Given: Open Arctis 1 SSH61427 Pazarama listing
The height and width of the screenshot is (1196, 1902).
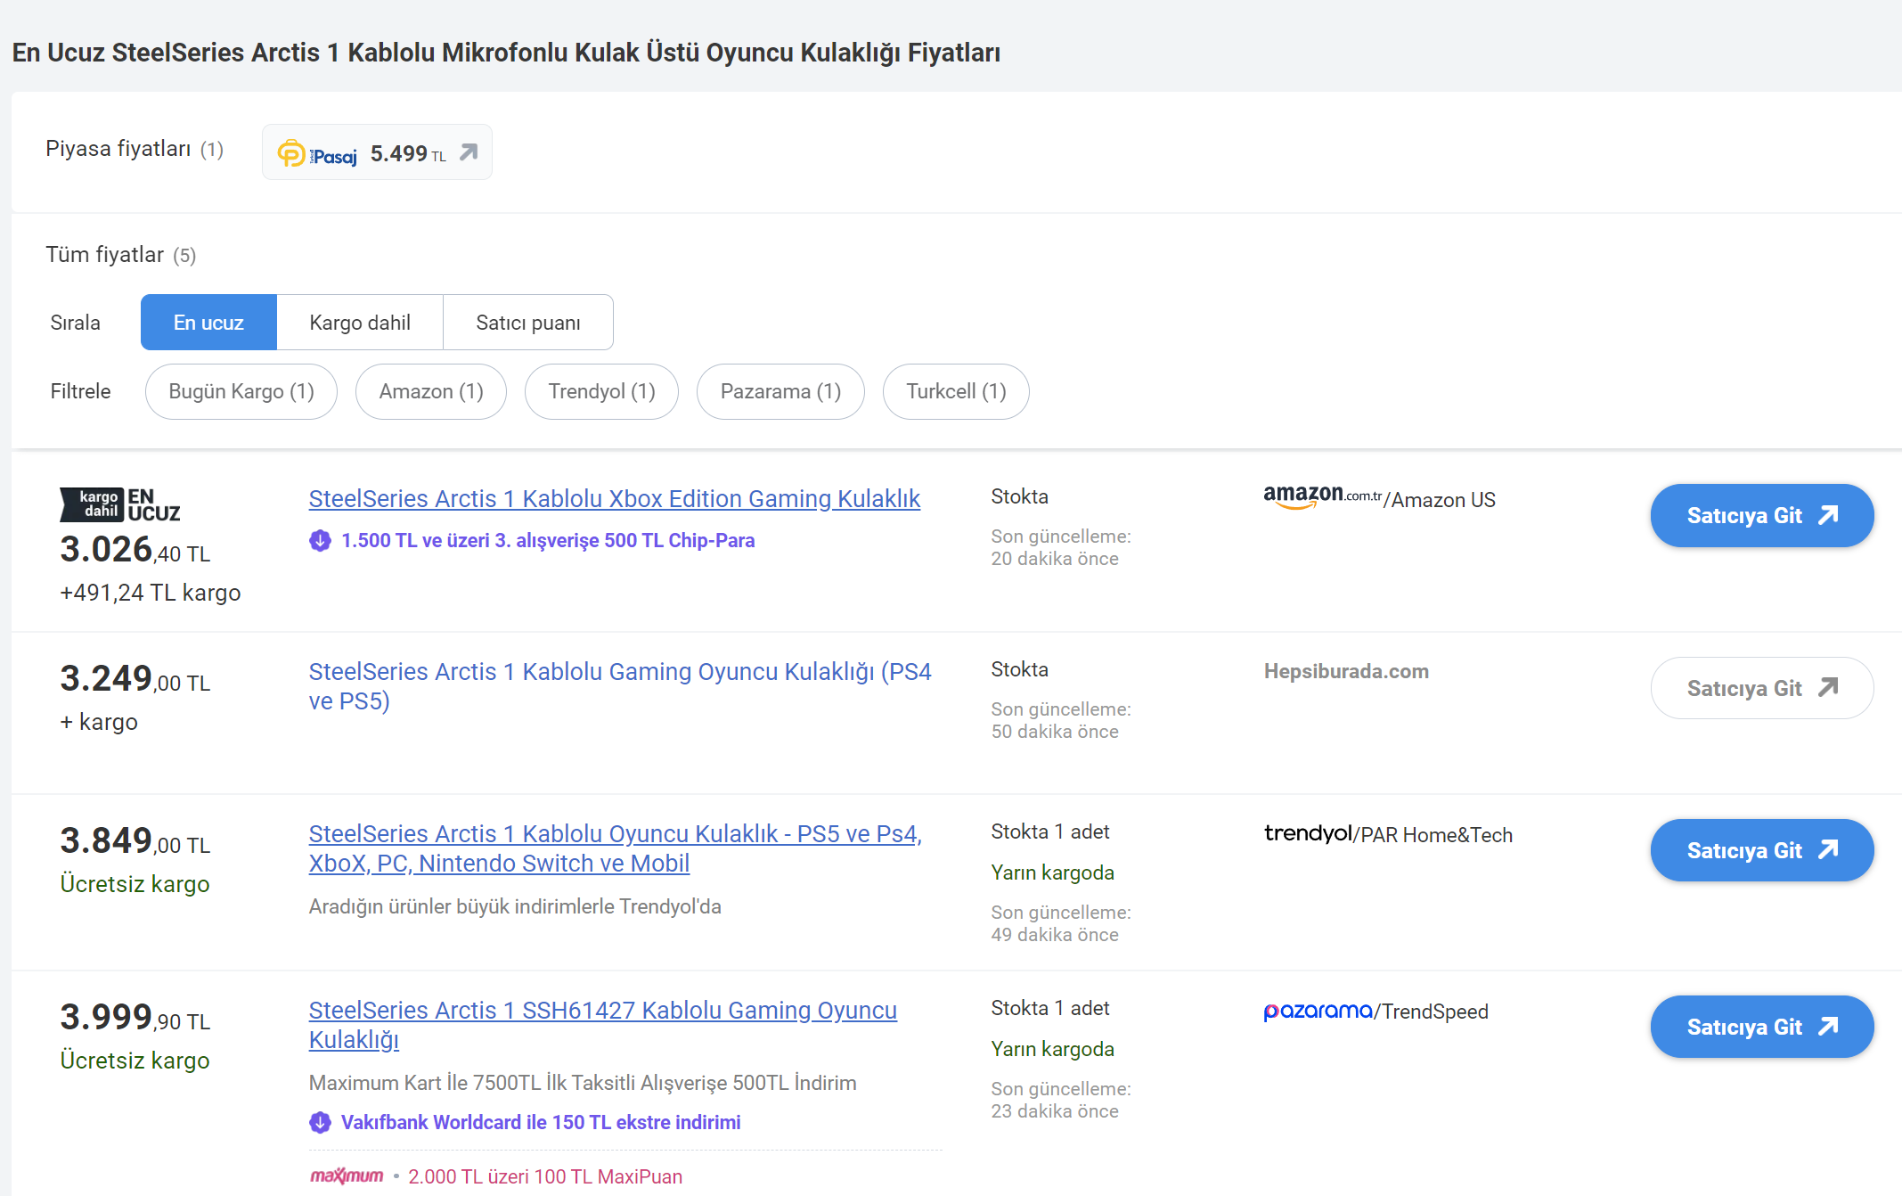Looking at the screenshot, I should (603, 1025).
